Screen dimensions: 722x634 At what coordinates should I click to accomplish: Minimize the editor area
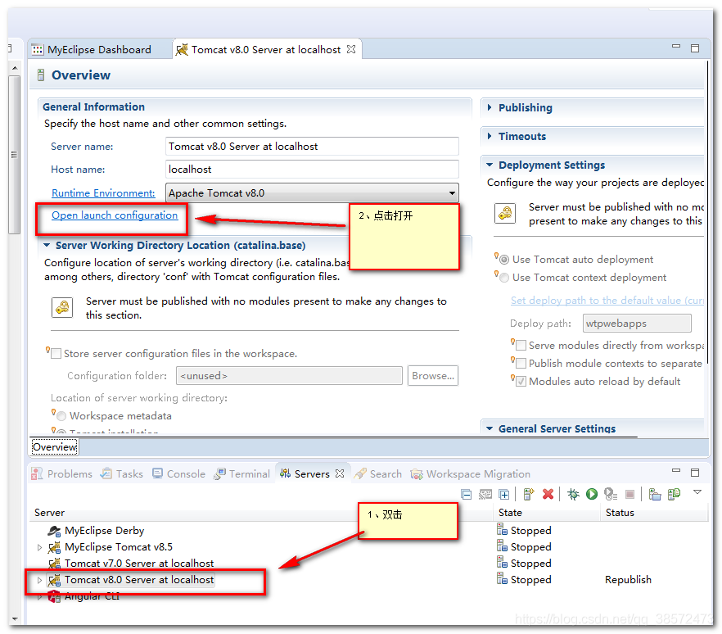[x=676, y=46]
